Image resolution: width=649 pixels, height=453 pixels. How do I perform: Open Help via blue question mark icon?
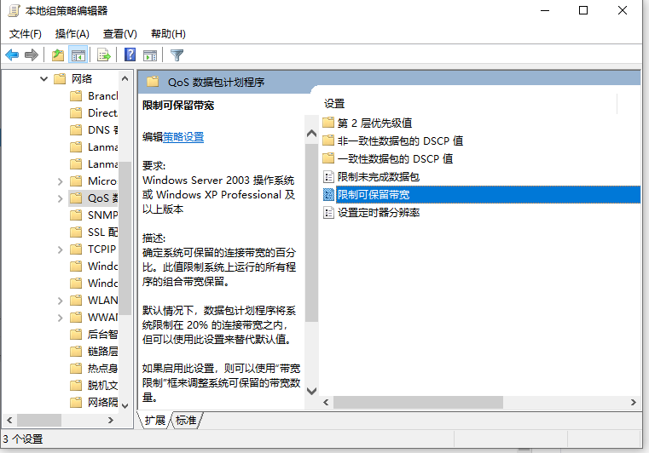click(x=130, y=55)
